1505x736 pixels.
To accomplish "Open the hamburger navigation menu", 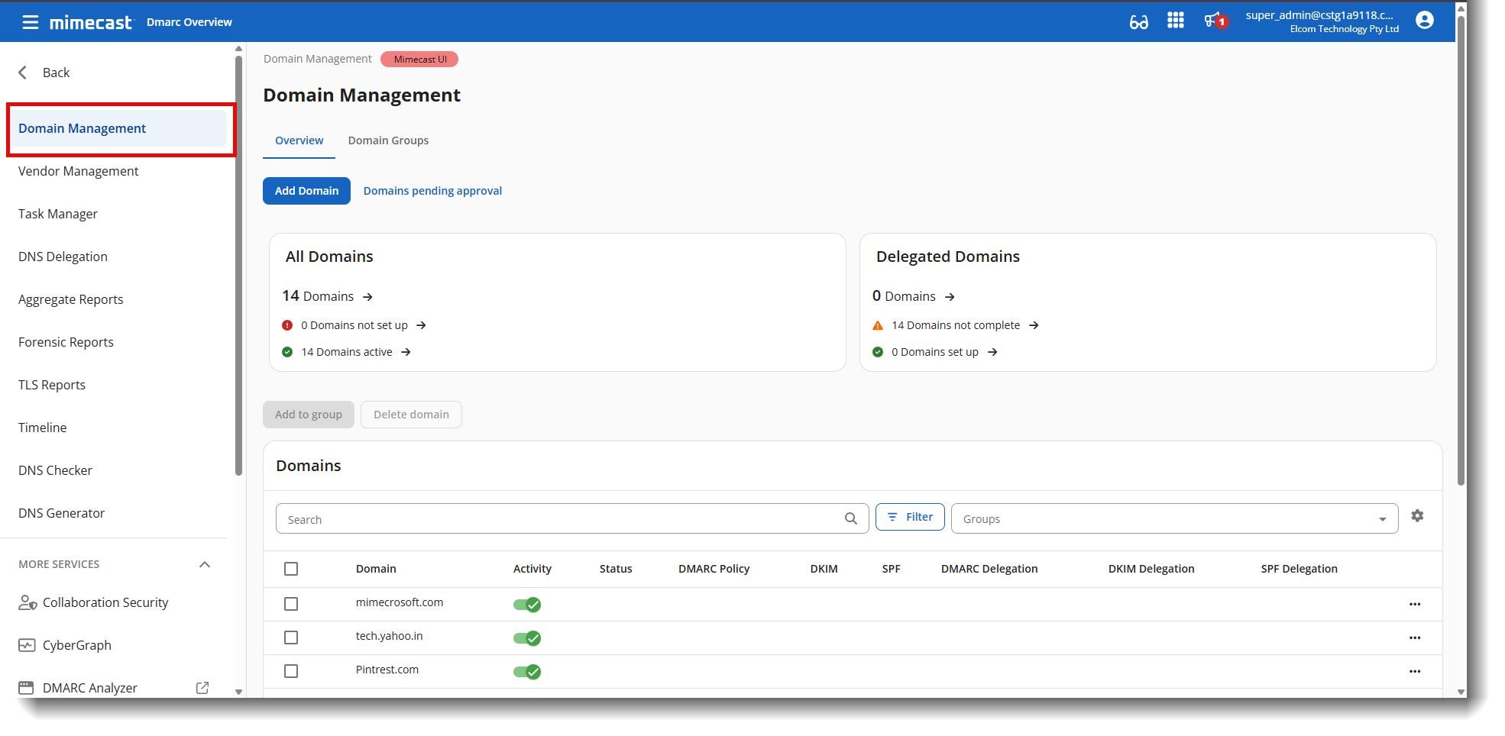I will pyautogui.click(x=31, y=22).
